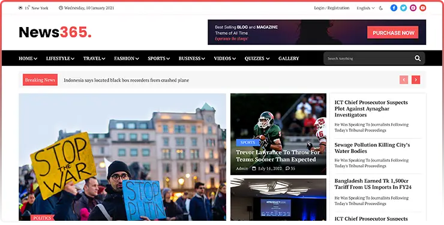Click the News365 logo
Viewport: 444px width, 225px height.
coord(55,32)
